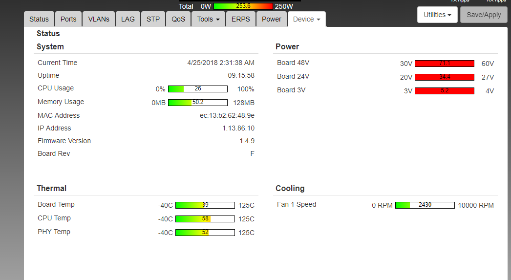This screenshot has width=511, height=280.
Task: Open the QoS tab
Action: (x=178, y=19)
